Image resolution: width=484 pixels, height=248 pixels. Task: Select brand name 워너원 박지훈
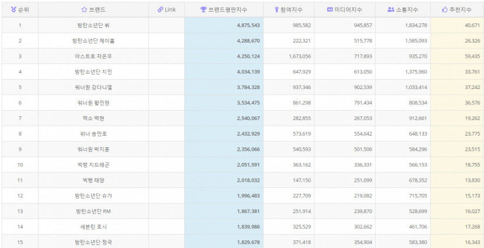[x=93, y=150]
